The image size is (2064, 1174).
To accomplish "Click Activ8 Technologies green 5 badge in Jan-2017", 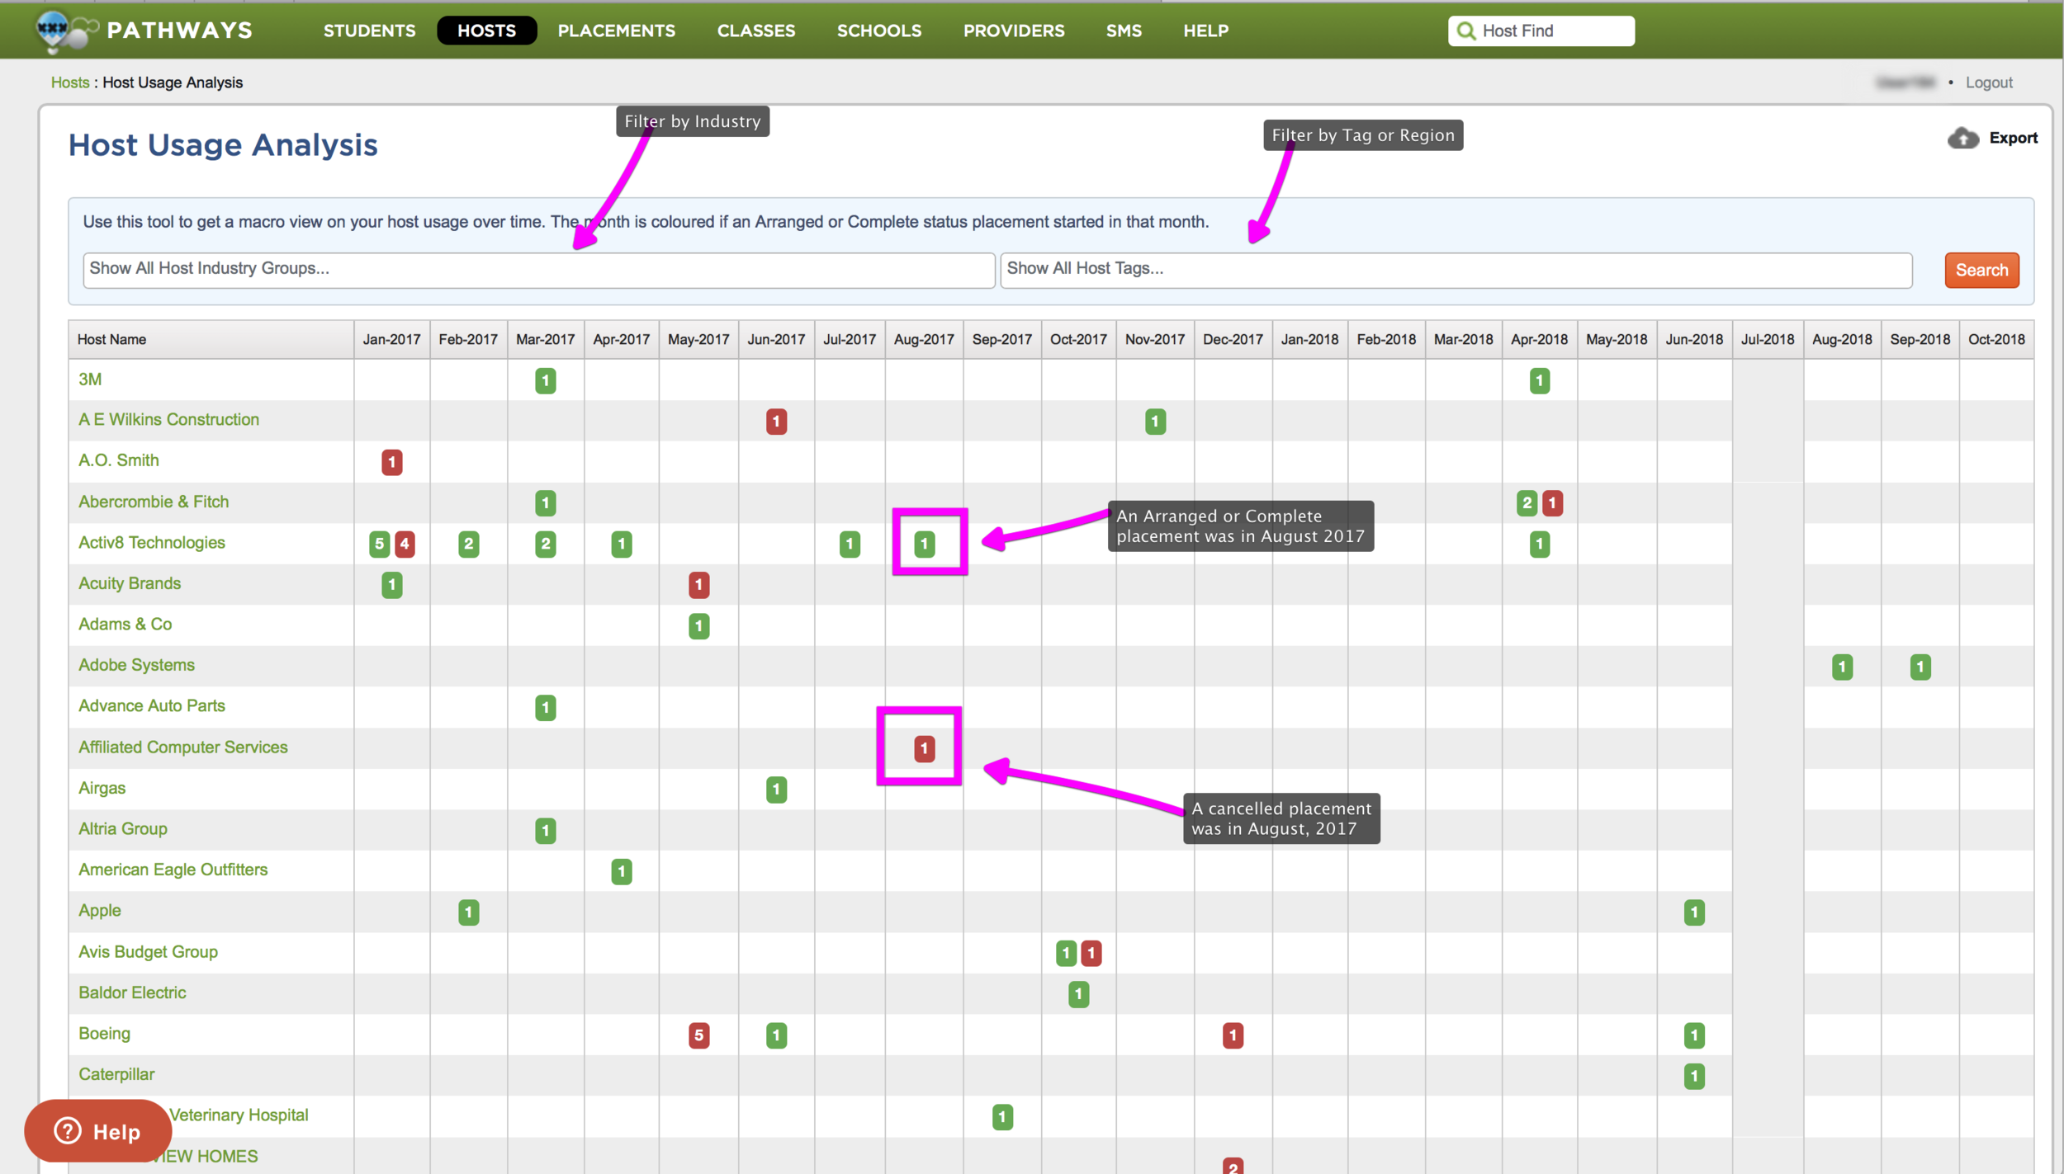I will (379, 544).
